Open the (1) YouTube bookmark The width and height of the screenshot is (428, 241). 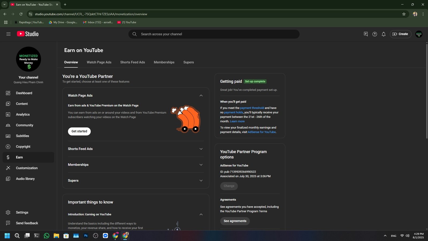[x=127, y=22]
